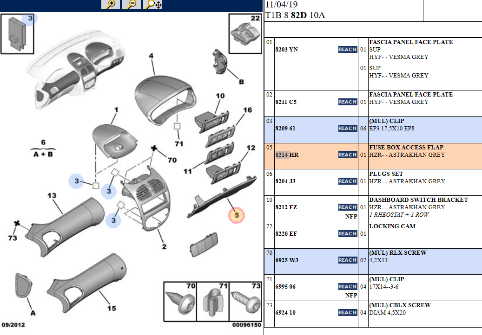Viewport: 482px width, 335px height.
Task: Click the 'EP3 17,5X10 EP8' clip specification text
Action: pos(392,128)
